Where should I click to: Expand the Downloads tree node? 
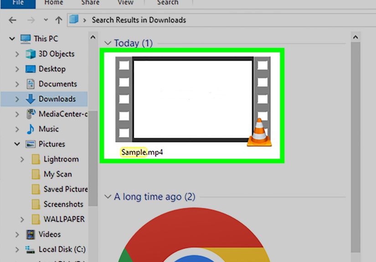17,99
